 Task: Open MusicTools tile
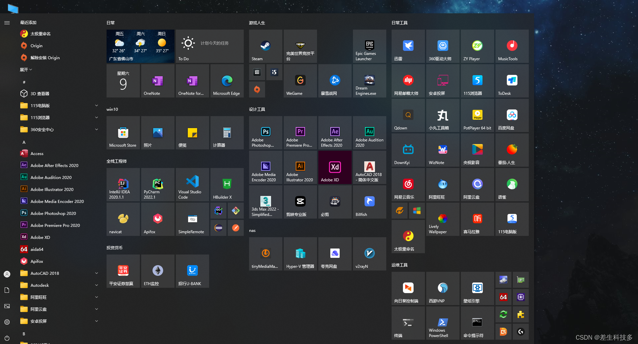coord(512,46)
